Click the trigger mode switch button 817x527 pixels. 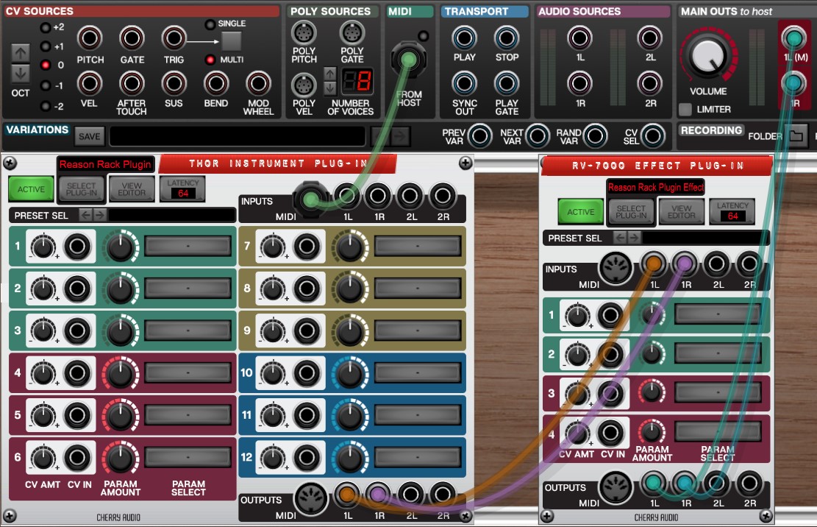click(232, 41)
